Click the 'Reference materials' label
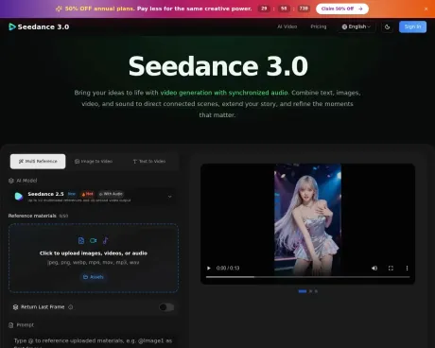The image size is (435, 348). pyautogui.click(x=32, y=216)
